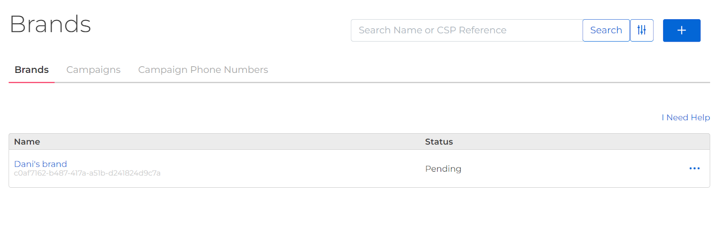716x232 pixels.
Task: Switch to the Campaigns tab
Action: point(94,70)
